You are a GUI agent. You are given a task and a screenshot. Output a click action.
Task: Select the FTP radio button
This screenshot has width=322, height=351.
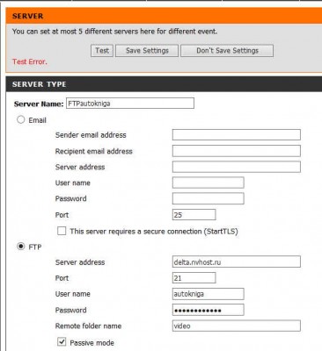(x=20, y=247)
